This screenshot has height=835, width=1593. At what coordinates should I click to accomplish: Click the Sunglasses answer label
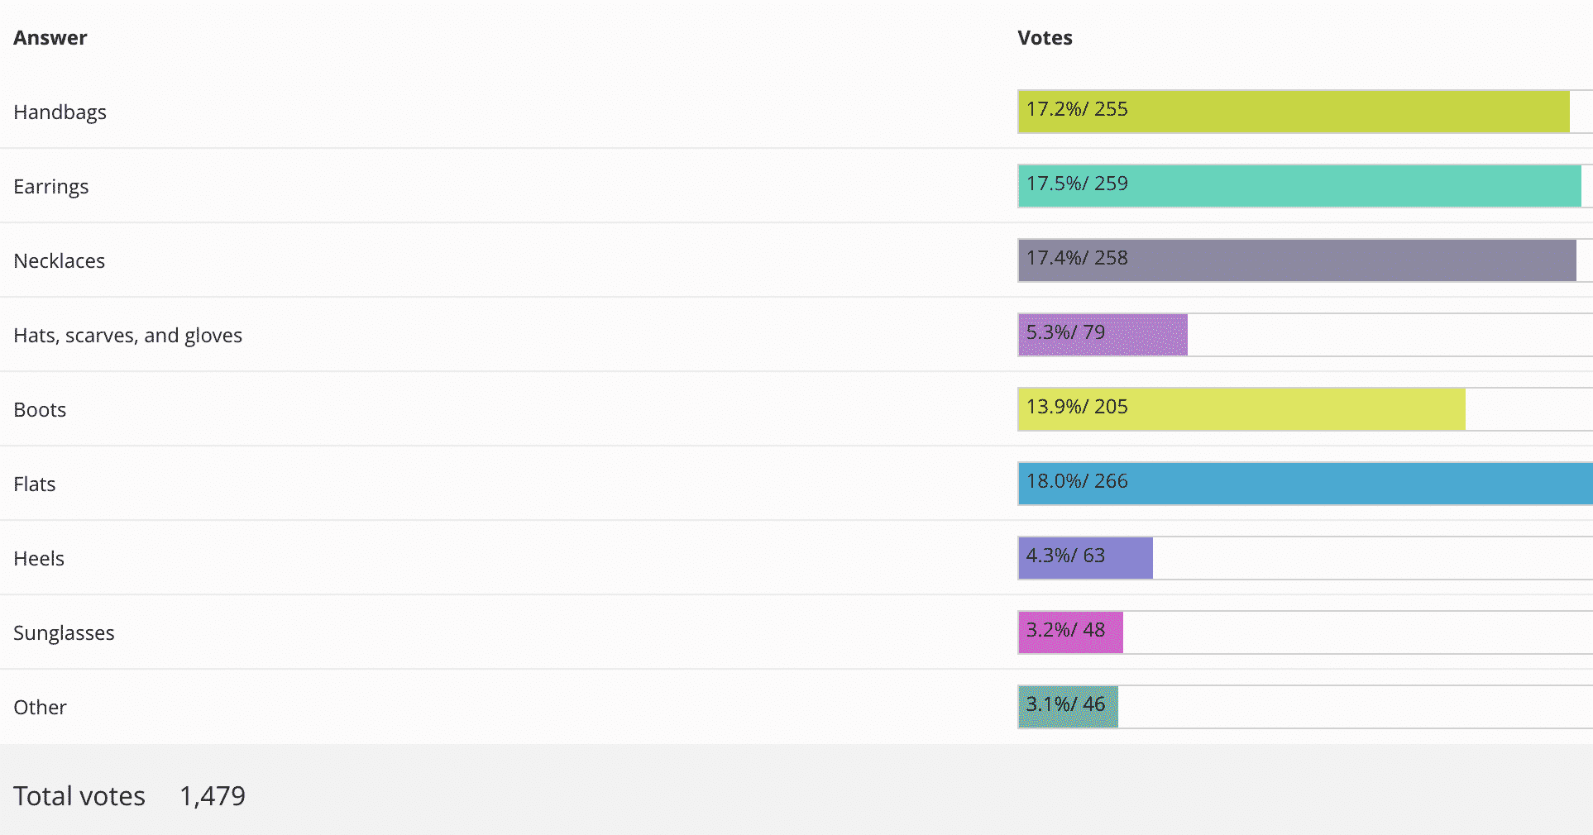(65, 633)
